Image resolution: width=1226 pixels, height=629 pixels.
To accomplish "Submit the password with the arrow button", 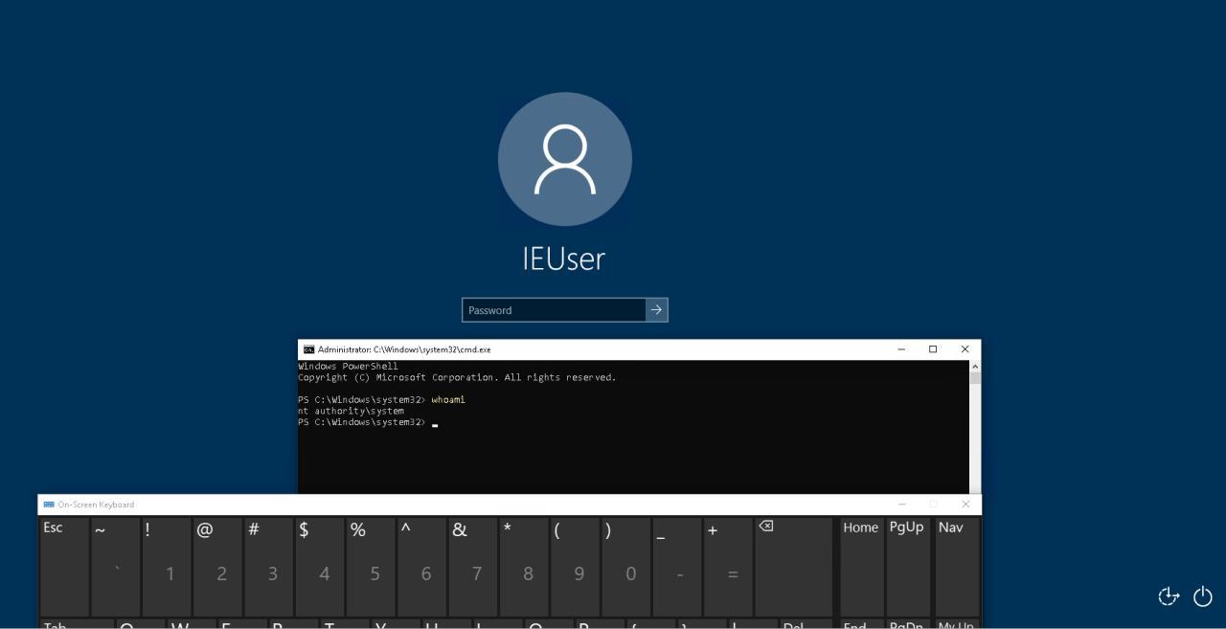I will [x=657, y=310].
